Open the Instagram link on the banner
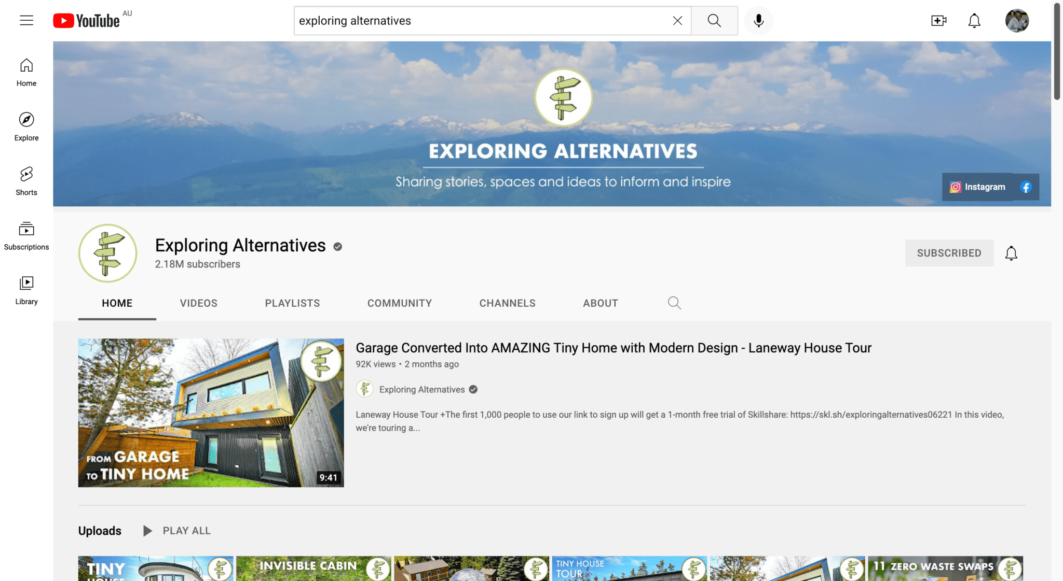Screen dimensions: 1063x581 tap(978, 187)
